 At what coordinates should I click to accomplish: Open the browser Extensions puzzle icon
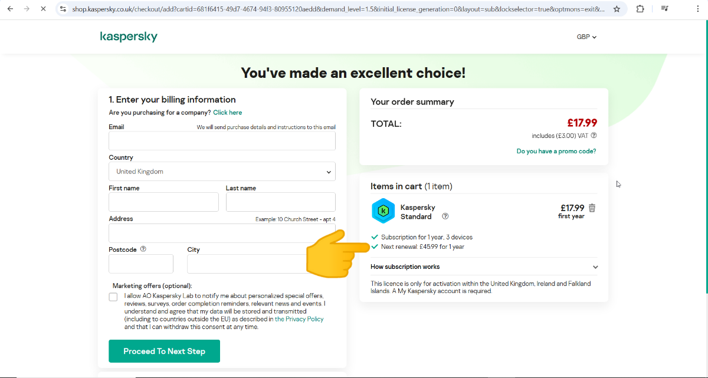(640, 9)
